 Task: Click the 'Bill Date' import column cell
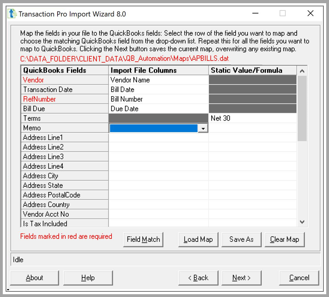(x=159, y=89)
